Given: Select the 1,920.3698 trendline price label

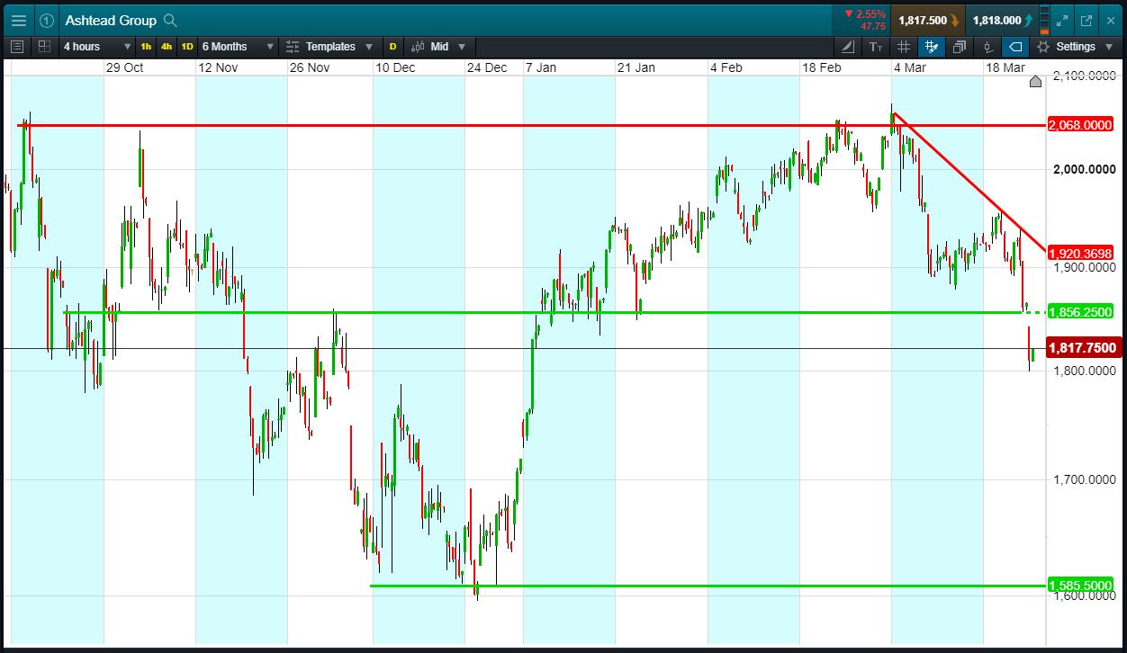Looking at the screenshot, I should [x=1081, y=254].
